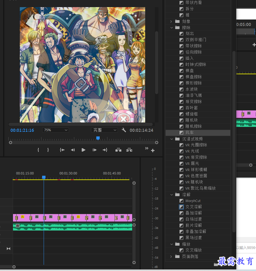Image resolution: width=256 pixels, height=271 pixels.
Task: Go to In point button
Action: pos(62,150)
